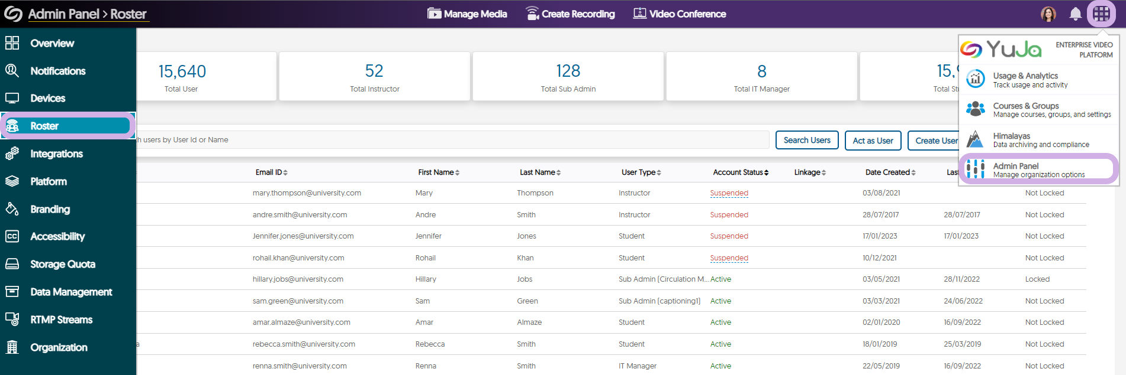Launch Video Conference from top bar
The width and height of the screenshot is (1126, 375).
(679, 14)
